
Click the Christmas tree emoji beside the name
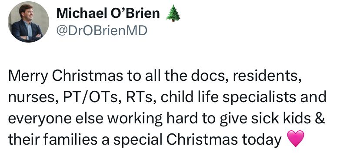(173, 13)
